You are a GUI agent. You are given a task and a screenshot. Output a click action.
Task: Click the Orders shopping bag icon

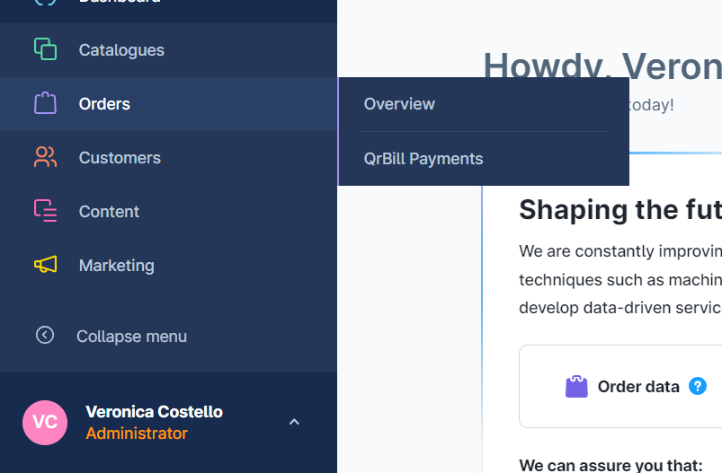coord(45,103)
